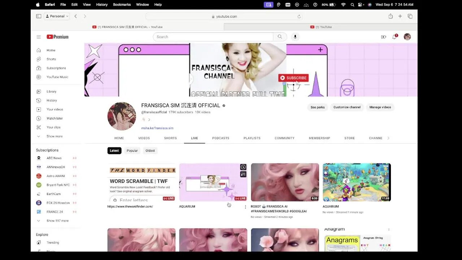462x260 pixels.
Task: Reload page with the address bar refresh icon
Action: pos(299,16)
